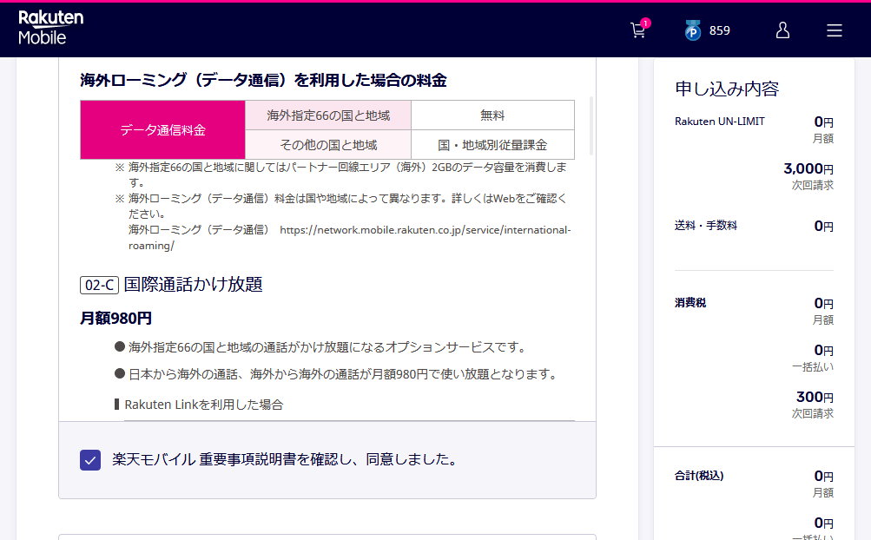The width and height of the screenshot is (871, 540).
Task: Click the Rakuten Linkを利用した場合 subheading
Action: point(204,405)
